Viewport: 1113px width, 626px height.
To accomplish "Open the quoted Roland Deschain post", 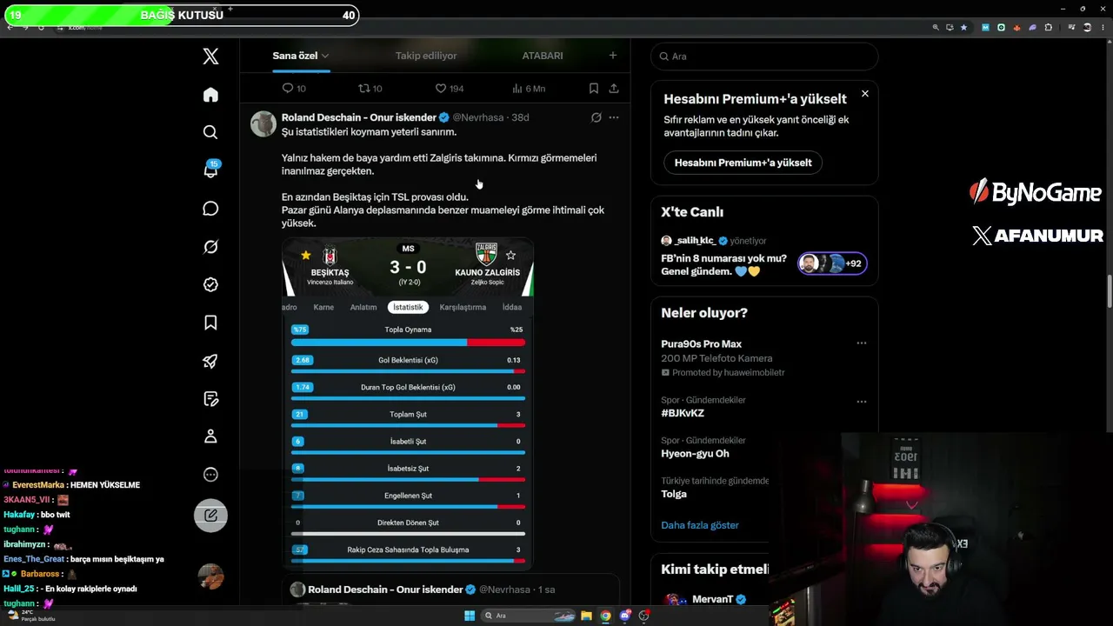I will point(450,590).
